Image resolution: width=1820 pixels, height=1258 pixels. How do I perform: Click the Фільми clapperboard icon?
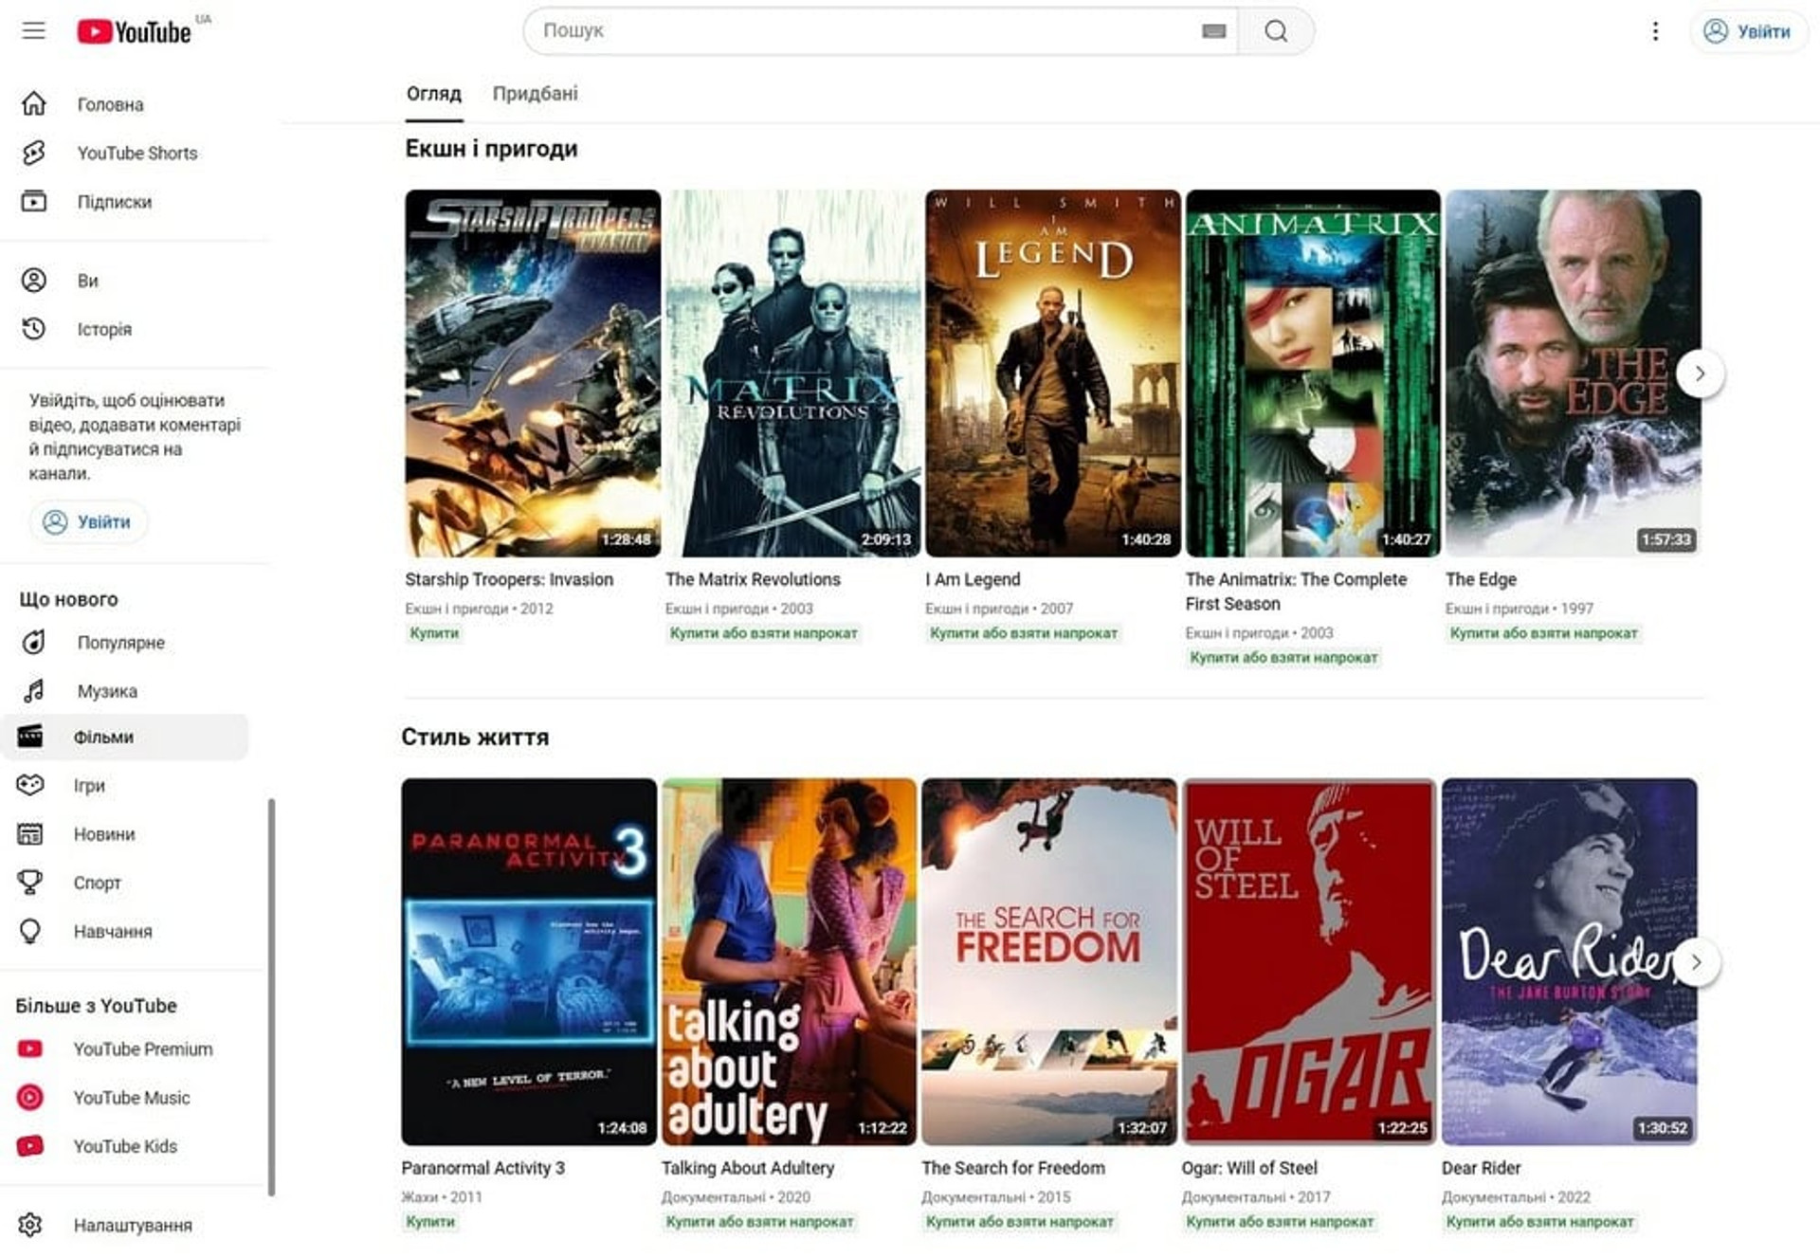pos(30,736)
